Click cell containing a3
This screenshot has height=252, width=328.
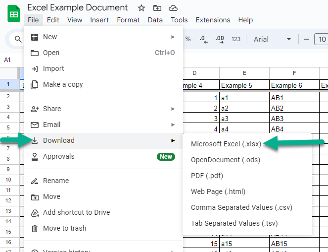coord(244,119)
